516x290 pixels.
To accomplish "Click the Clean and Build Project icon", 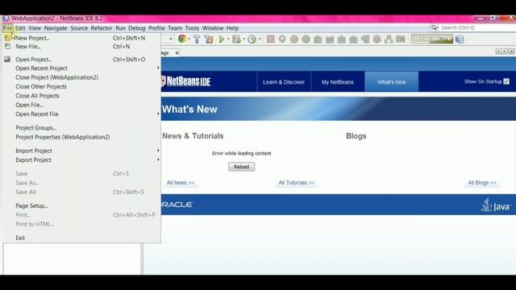I will (x=209, y=39).
